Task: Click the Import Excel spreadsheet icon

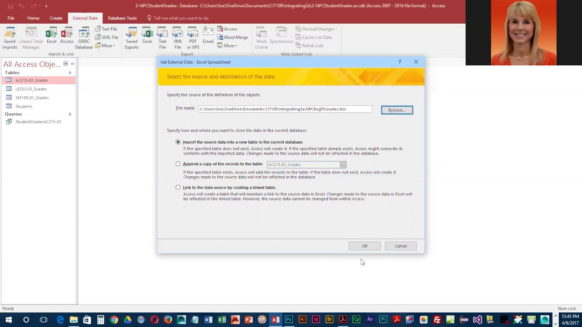Action: coord(51,36)
